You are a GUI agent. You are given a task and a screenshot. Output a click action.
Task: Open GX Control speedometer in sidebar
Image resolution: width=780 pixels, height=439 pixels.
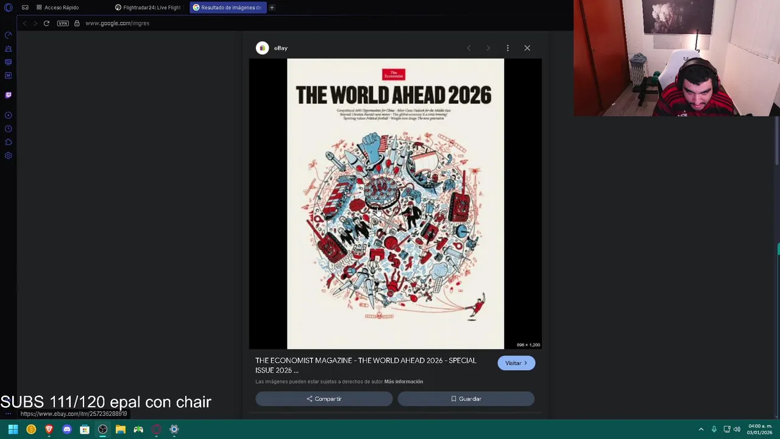click(9, 35)
